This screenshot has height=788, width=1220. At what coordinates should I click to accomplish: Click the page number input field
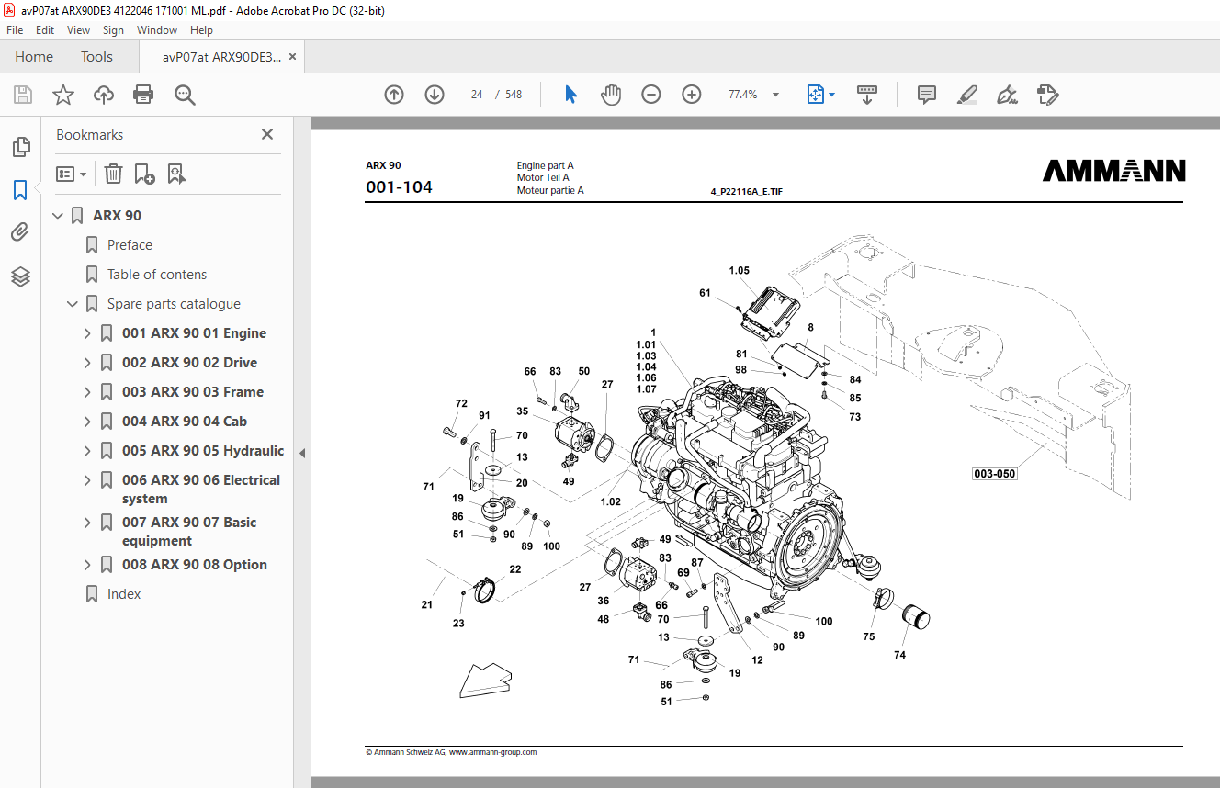pyautogui.click(x=477, y=95)
